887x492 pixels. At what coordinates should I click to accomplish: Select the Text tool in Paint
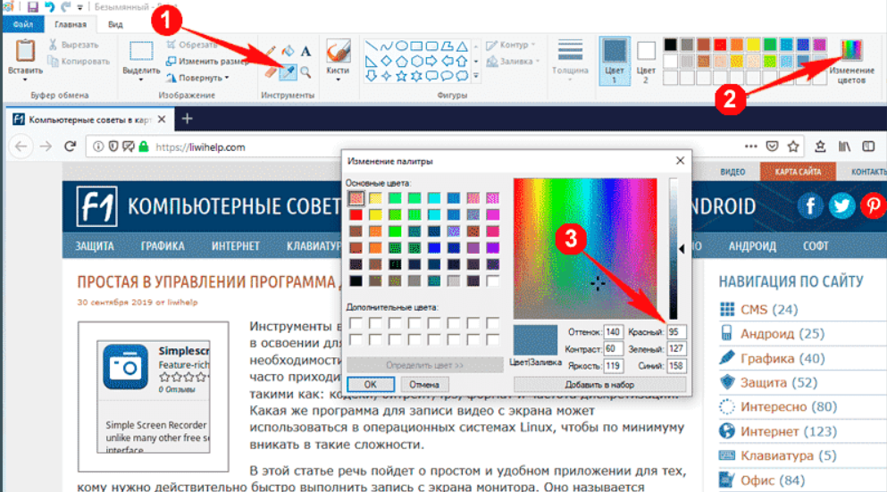pos(306,52)
